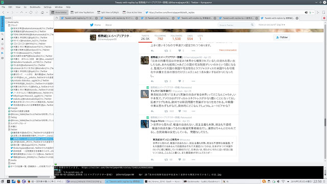
Task: Click the Firefox icon in taskbar
Action: tap(18, 181)
